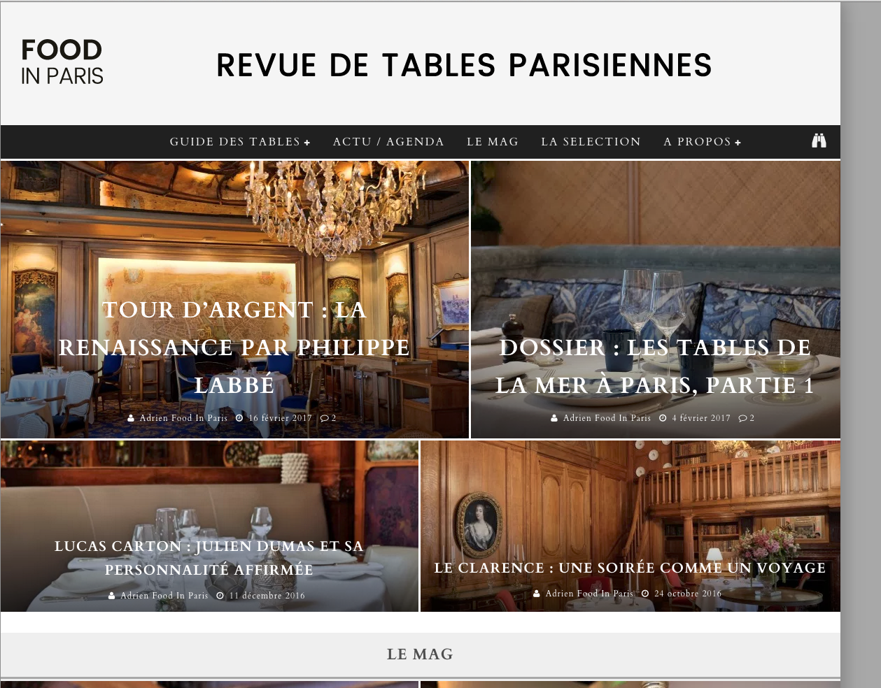Image resolution: width=881 pixels, height=688 pixels.
Task: Click clock icon beside 16 février 2017
Action: [239, 418]
